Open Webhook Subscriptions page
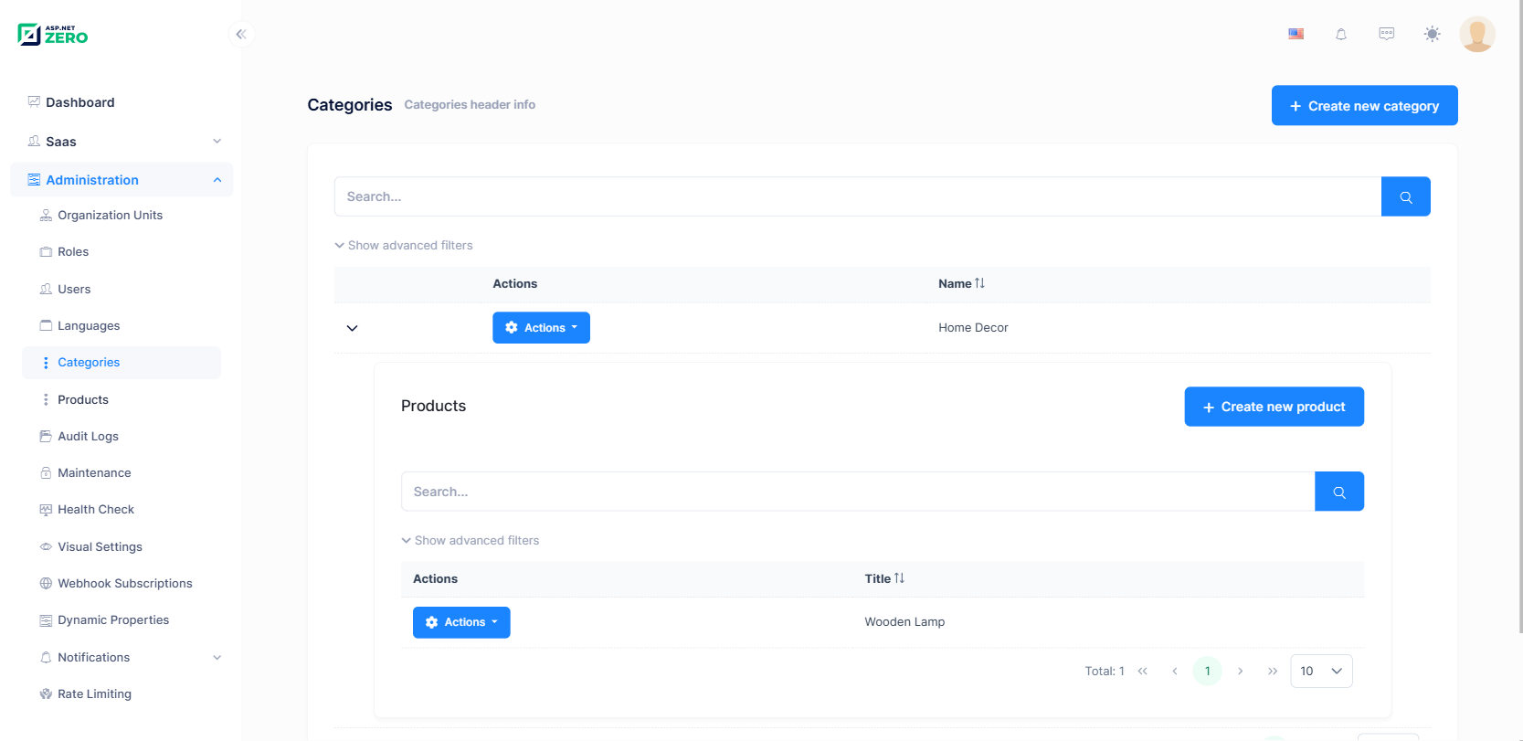 click(125, 584)
